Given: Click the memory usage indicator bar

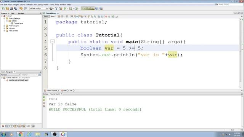Looking at the screenshot, I should (88, 8).
